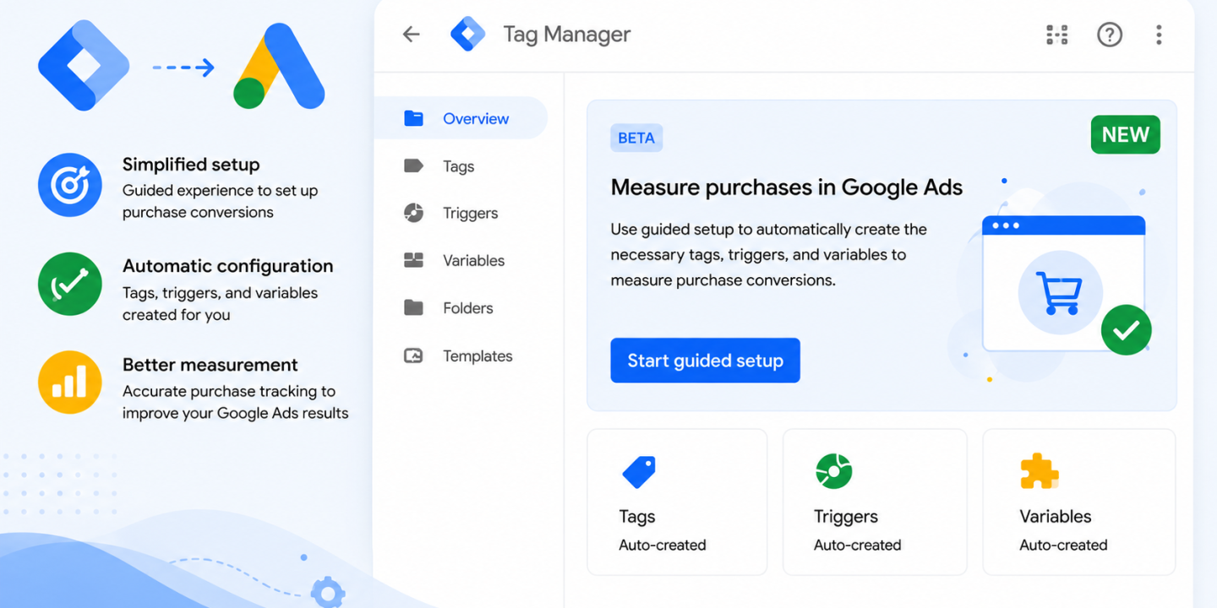Click the Variables blocks icon in sidebar

coord(413,260)
